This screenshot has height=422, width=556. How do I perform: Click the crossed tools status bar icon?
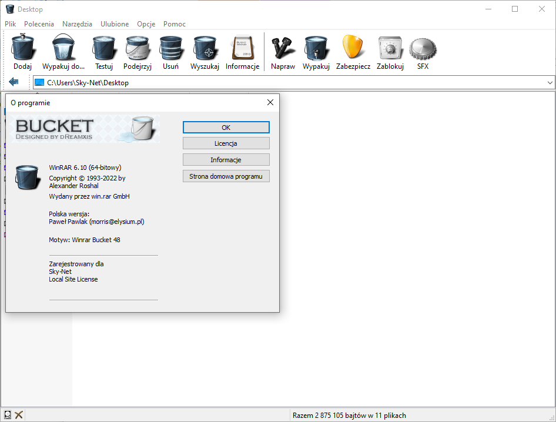(x=19, y=414)
